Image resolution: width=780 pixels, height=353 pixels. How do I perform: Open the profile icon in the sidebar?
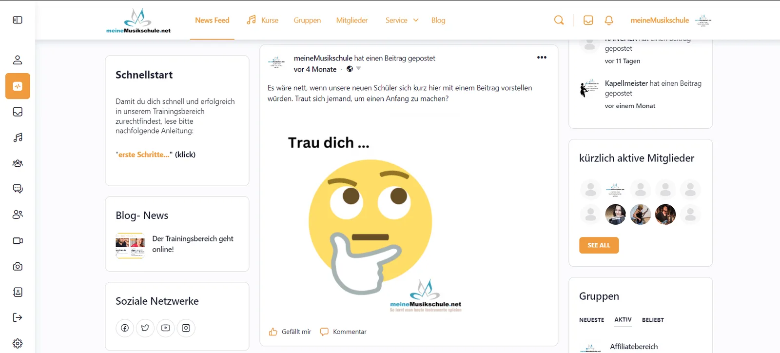tap(18, 60)
